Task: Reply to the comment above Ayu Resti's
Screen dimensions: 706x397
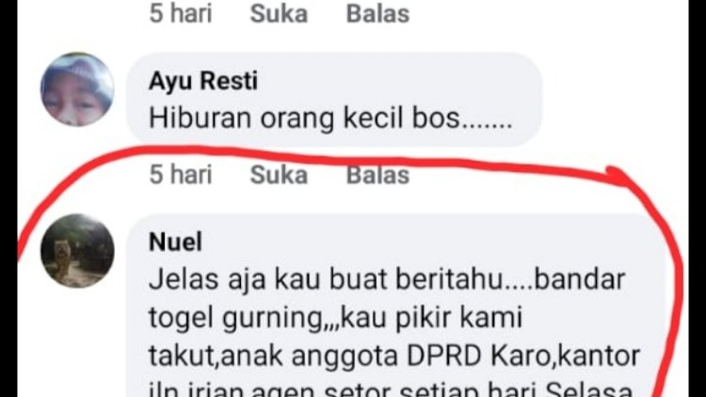Action: point(377,13)
